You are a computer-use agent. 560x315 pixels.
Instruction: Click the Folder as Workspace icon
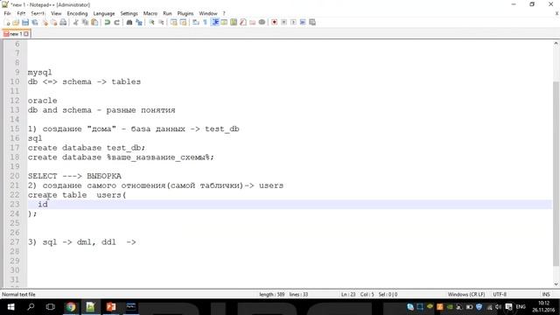click(x=253, y=22)
